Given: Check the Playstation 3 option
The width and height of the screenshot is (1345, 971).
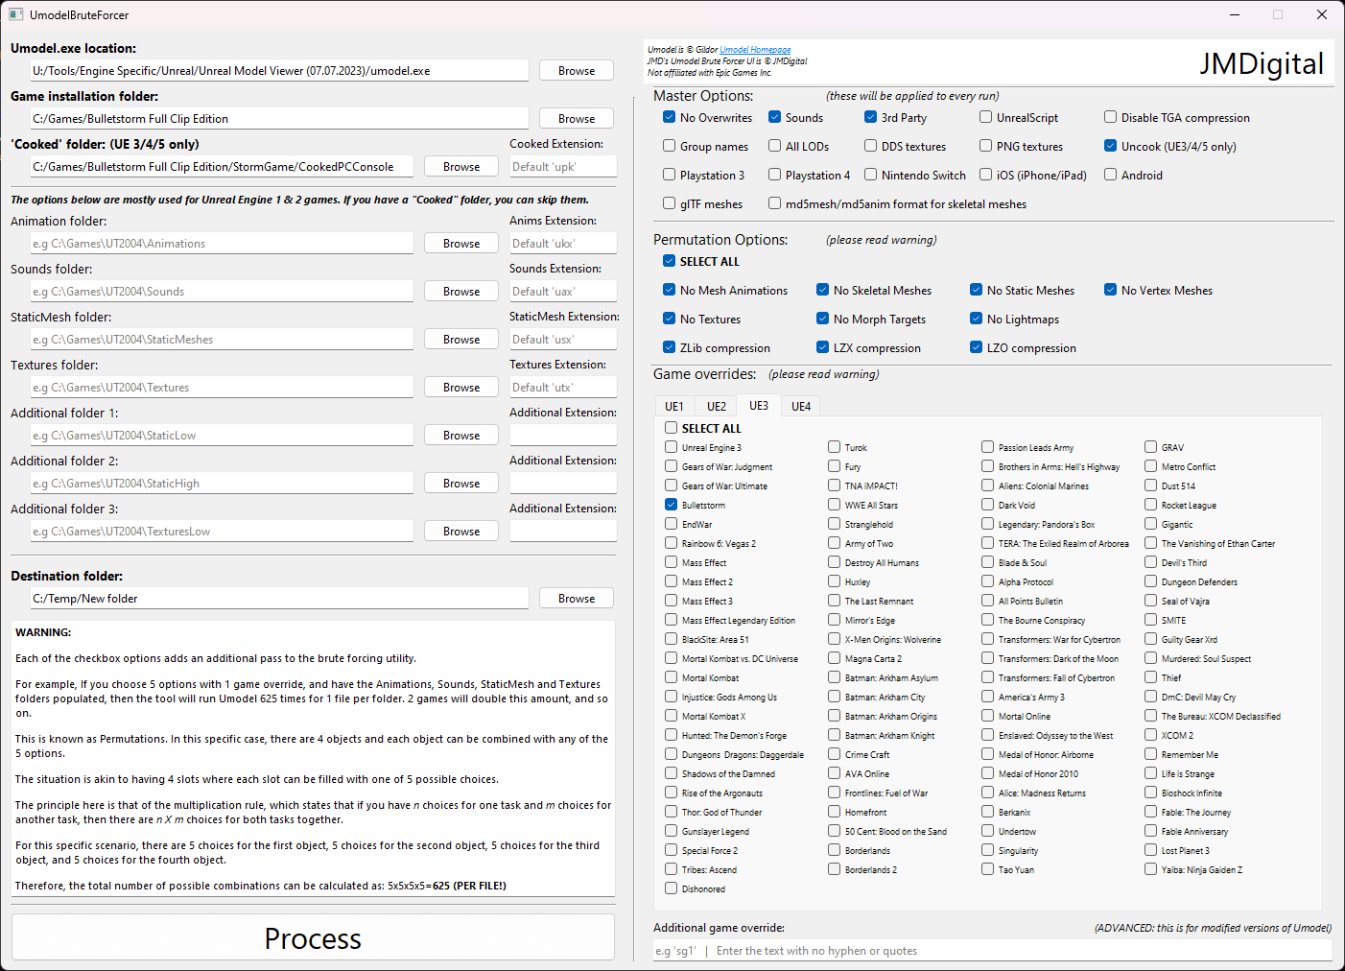Looking at the screenshot, I should pos(669,175).
